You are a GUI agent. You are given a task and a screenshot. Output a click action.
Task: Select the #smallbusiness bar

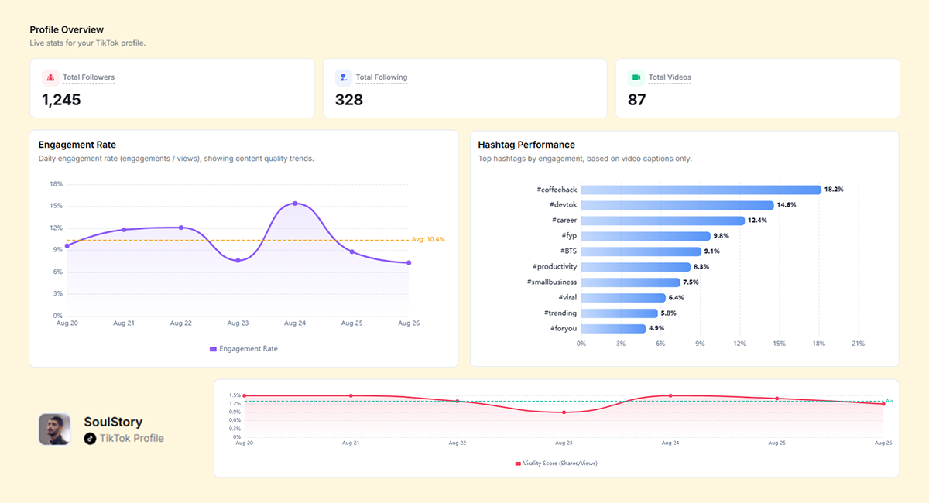coord(630,282)
